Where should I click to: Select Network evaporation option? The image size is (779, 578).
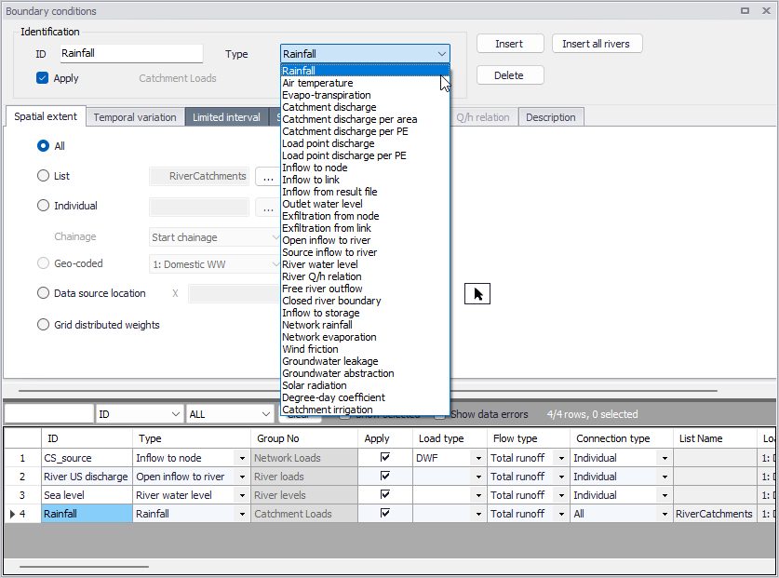[x=365, y=337]
